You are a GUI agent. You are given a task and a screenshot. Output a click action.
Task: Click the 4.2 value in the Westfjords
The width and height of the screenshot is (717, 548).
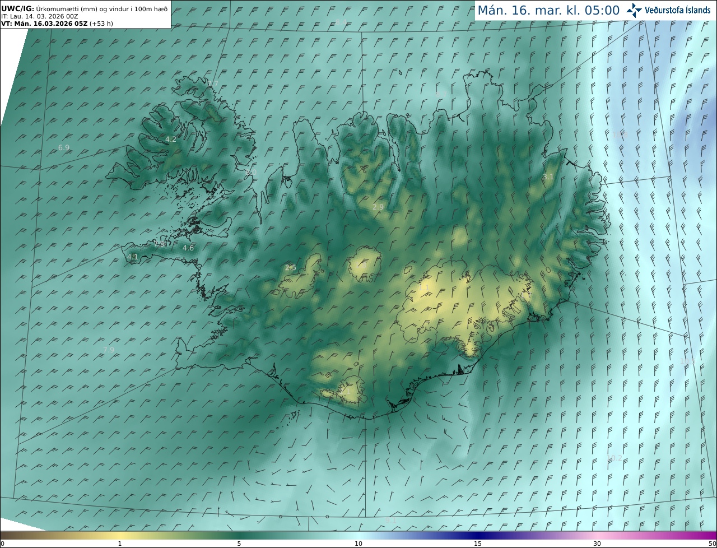(x=171, y=139)
